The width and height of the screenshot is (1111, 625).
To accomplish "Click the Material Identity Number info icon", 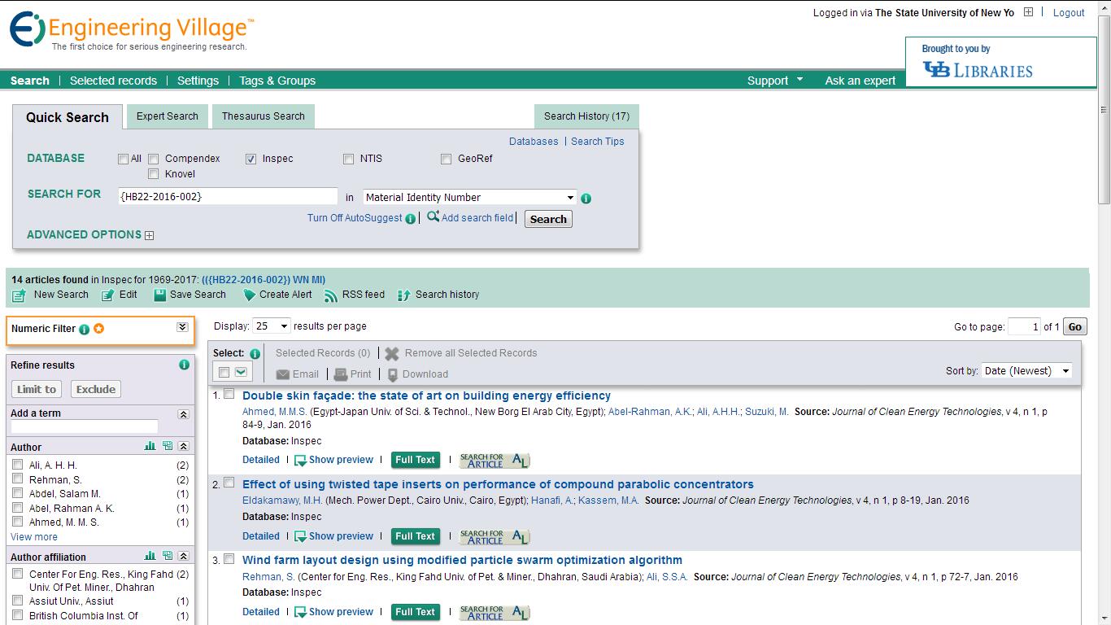I will 586,198.
